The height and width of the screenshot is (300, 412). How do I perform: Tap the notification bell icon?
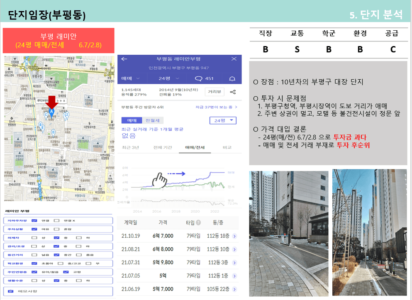click(x=232, y=78)
